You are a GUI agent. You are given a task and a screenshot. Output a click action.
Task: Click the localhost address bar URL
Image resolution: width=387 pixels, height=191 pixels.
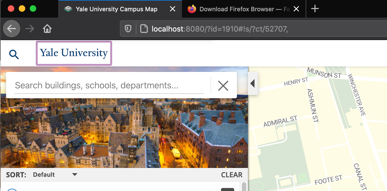tap(220, 29)
